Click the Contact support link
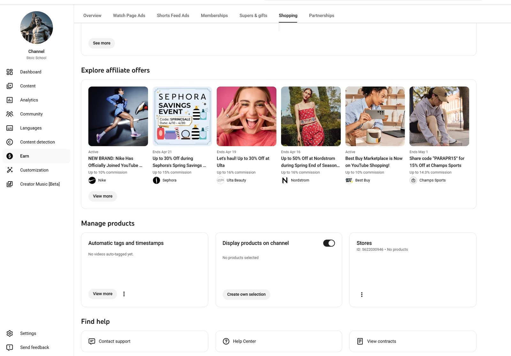This screenshot has height=356, width=511. [x=114, y=341]
